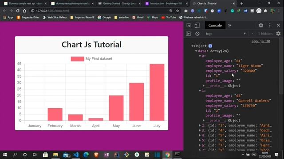284x159 pixels.
Task: Open the DevTools settings gear
Action: coord(261,25)
